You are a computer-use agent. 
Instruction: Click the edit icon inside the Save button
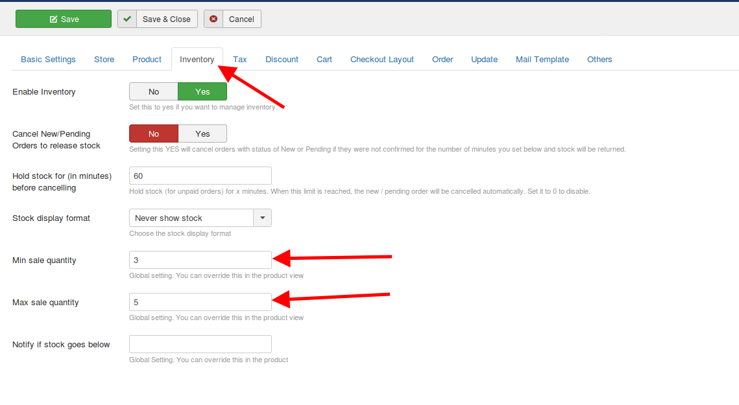[x=53, y=19]
